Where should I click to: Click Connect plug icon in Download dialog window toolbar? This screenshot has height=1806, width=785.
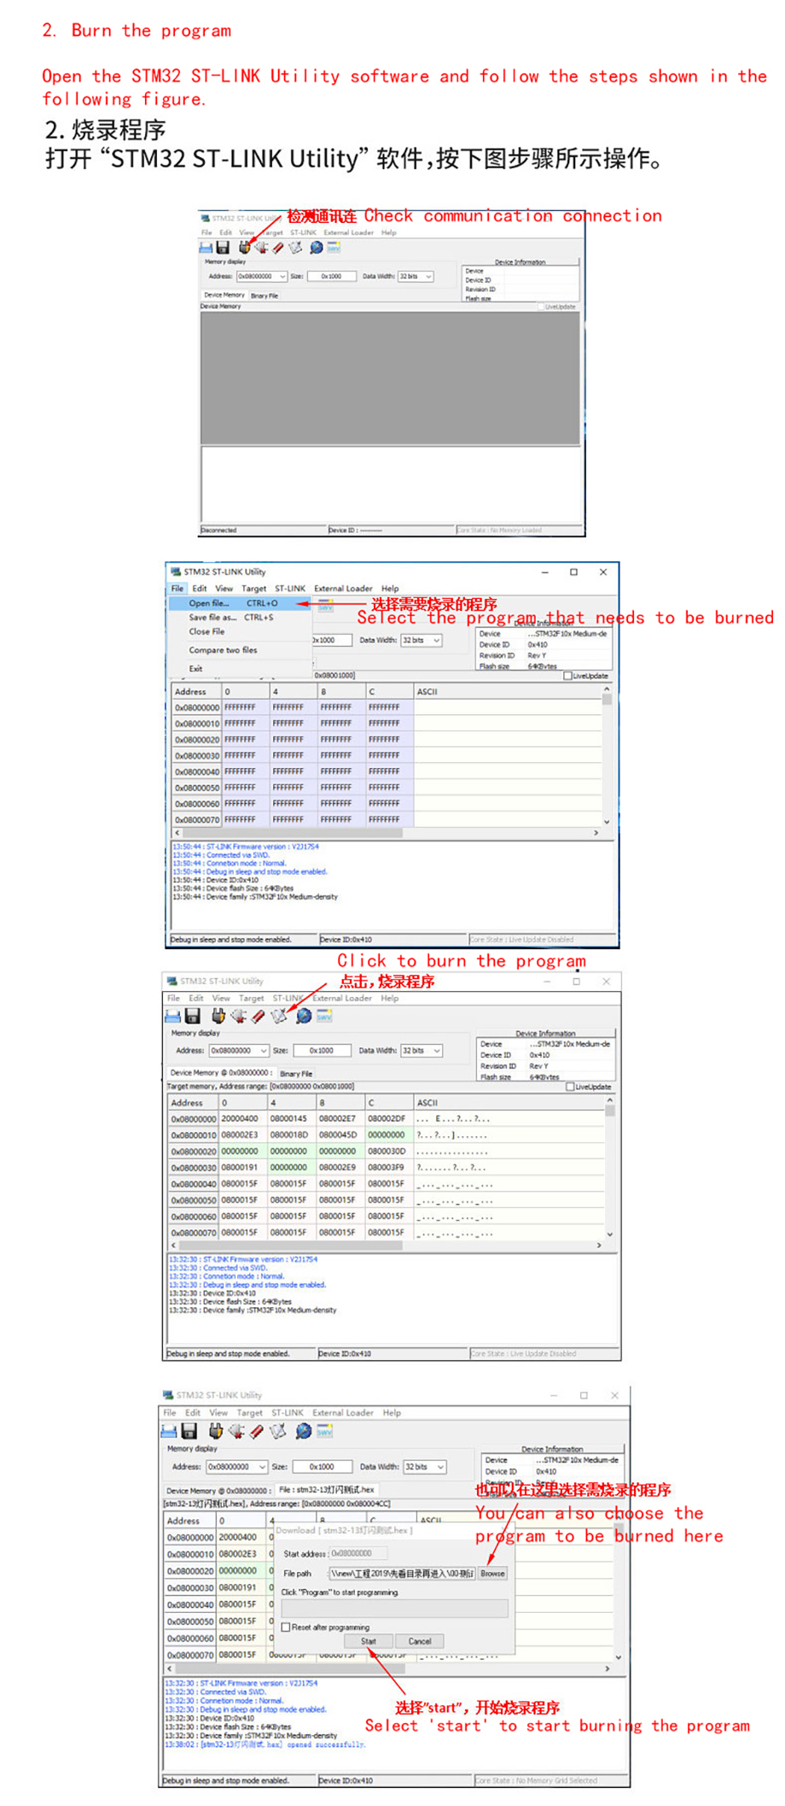(x=216, y=1431)
